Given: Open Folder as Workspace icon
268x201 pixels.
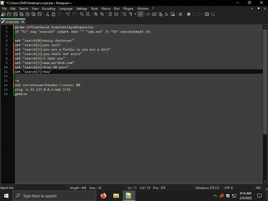Looking at the screenshot, I should coord(172,14).
